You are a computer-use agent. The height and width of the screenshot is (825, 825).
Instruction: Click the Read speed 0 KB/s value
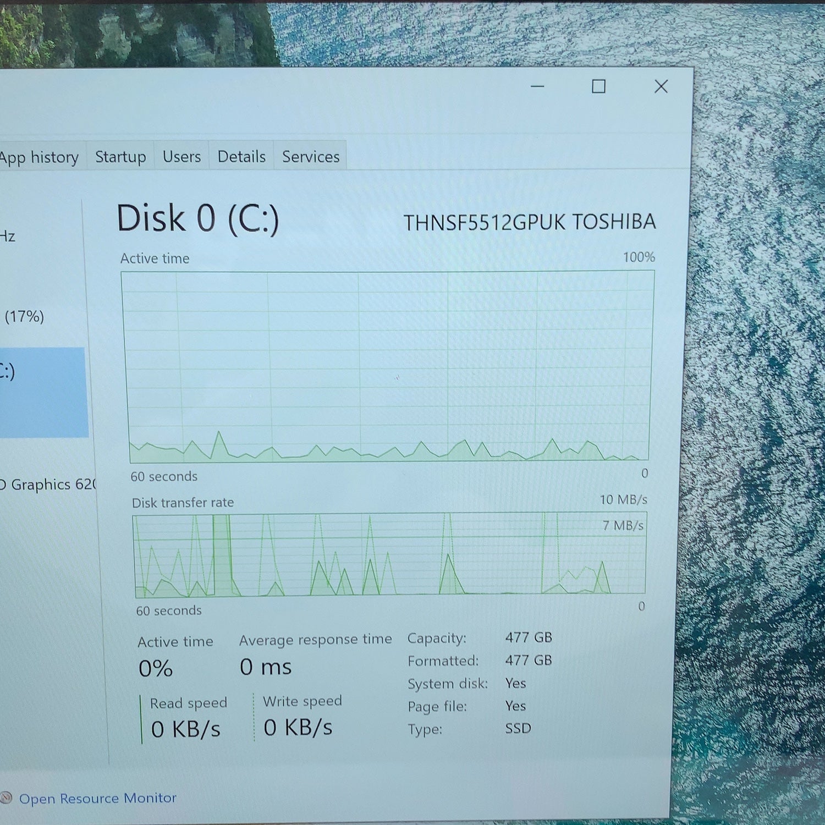pyautogui.click(x=185, y=729)
